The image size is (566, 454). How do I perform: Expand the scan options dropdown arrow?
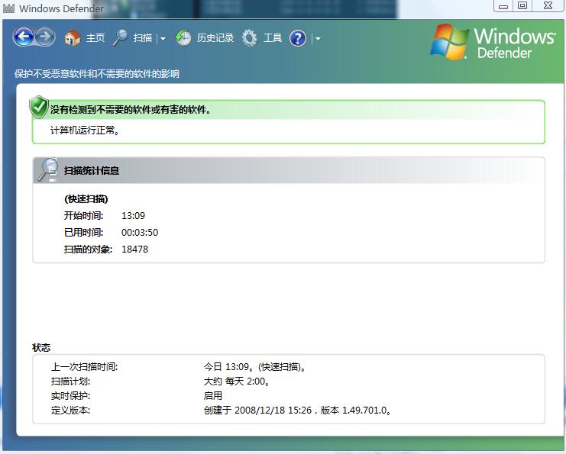click(x=163, y=39)
